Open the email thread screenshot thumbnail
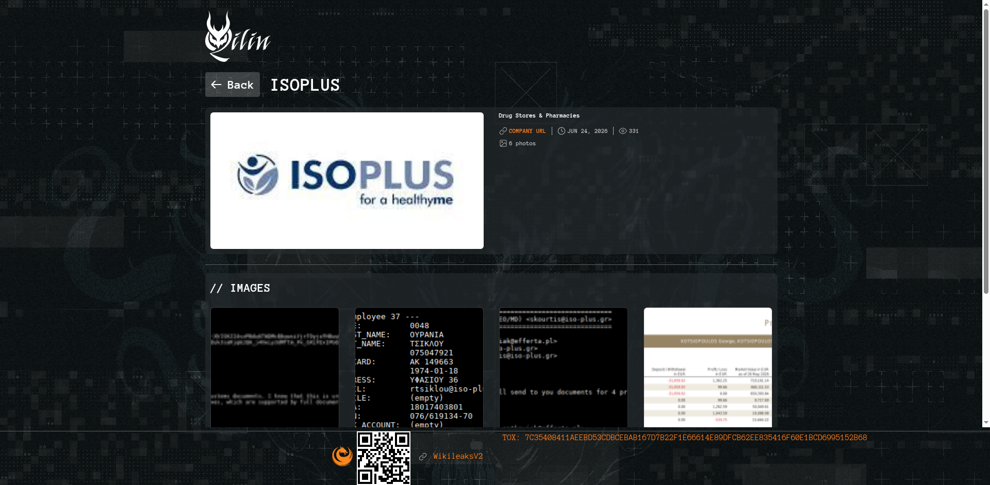The height and width of the screenshot is (485, 990). coord(564,367)
